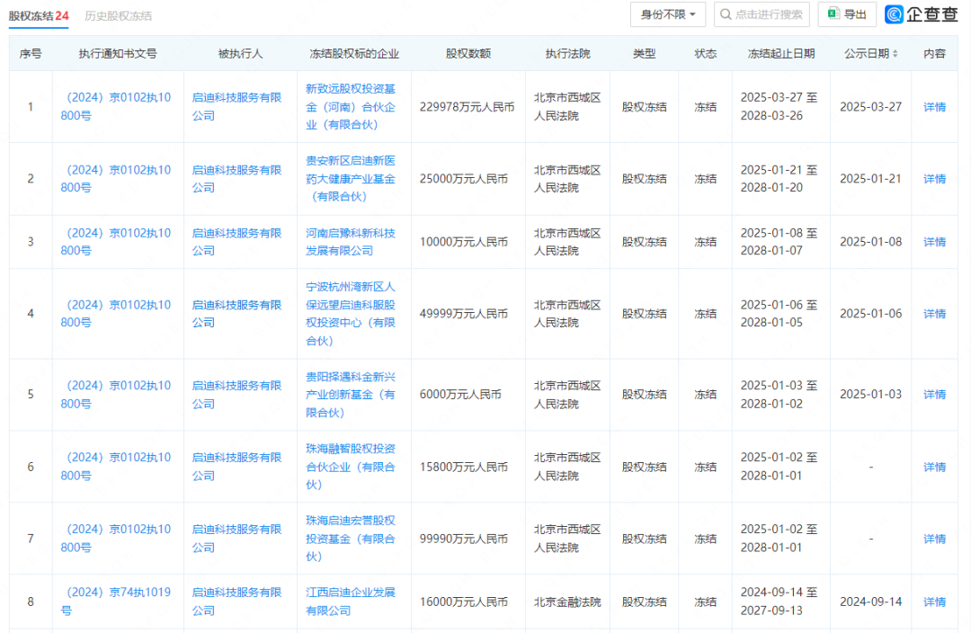Click the Excel icon on the export button
971x633 pixels.
pyautogui.click(x=833, y=13)
